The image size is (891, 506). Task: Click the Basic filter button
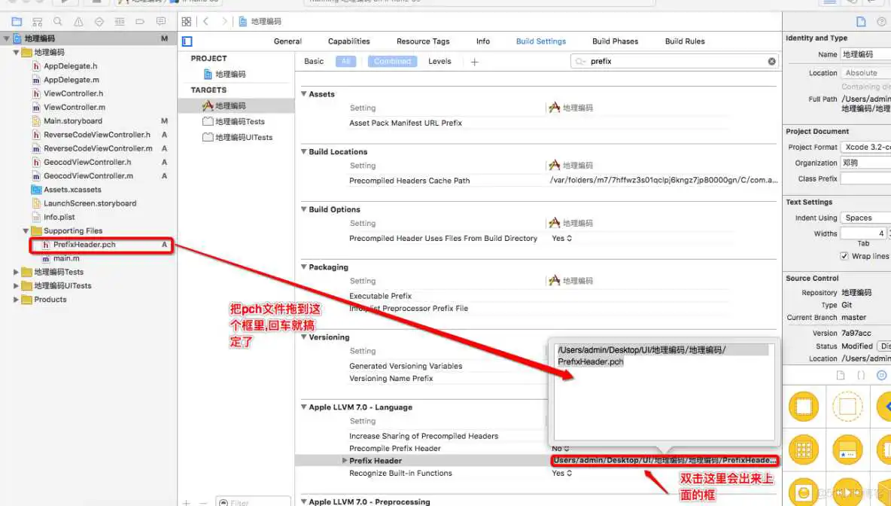(x=314, y=62)
